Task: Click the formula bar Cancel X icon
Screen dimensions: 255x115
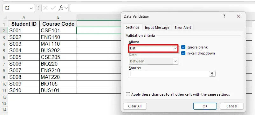Action: 45,8
